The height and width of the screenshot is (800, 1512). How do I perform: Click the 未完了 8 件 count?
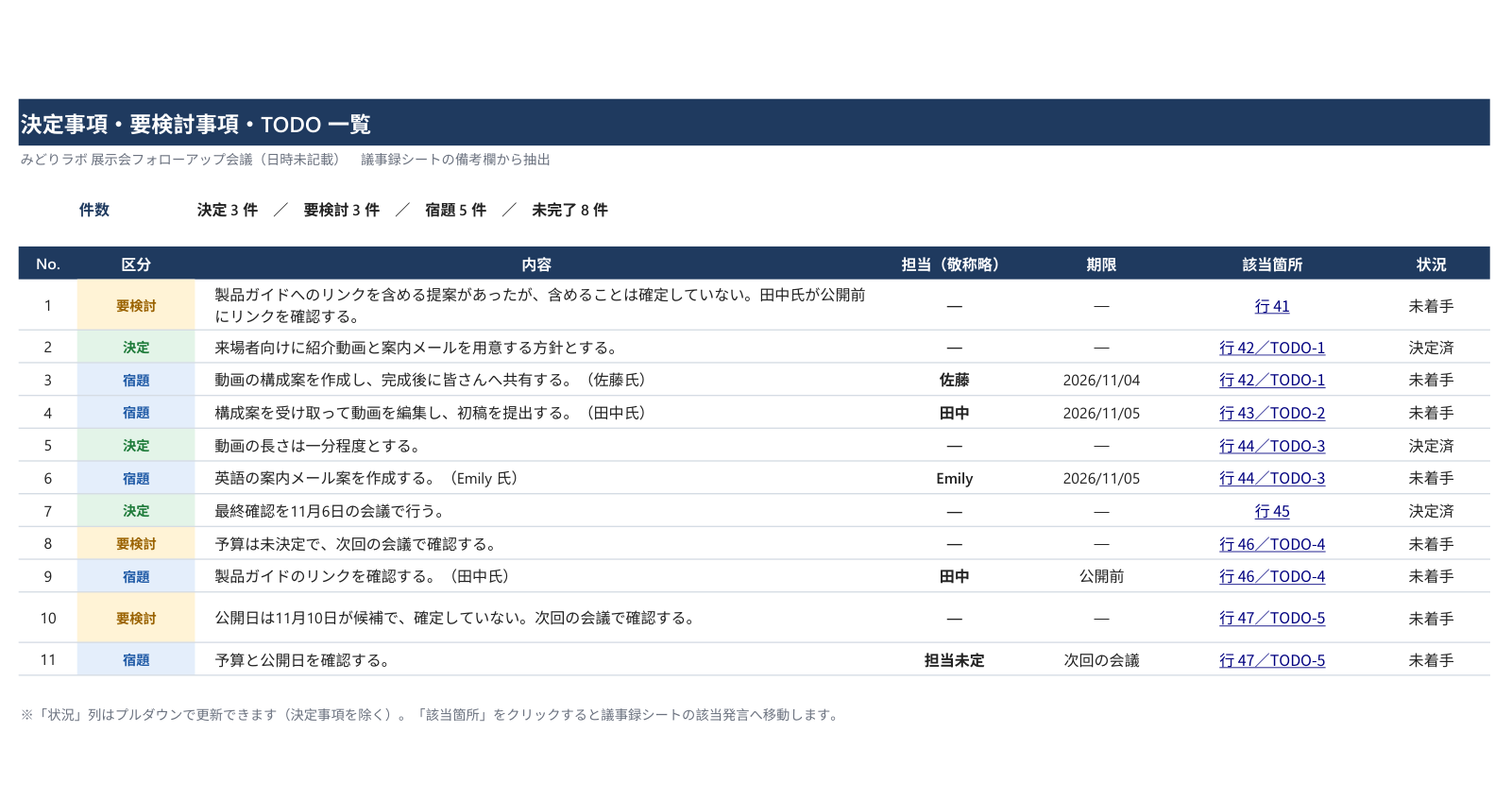569,210
